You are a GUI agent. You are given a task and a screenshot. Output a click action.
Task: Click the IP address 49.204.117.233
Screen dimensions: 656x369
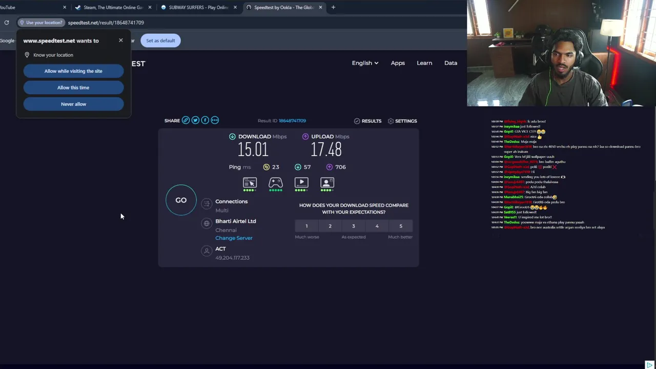tap(232, 258)
